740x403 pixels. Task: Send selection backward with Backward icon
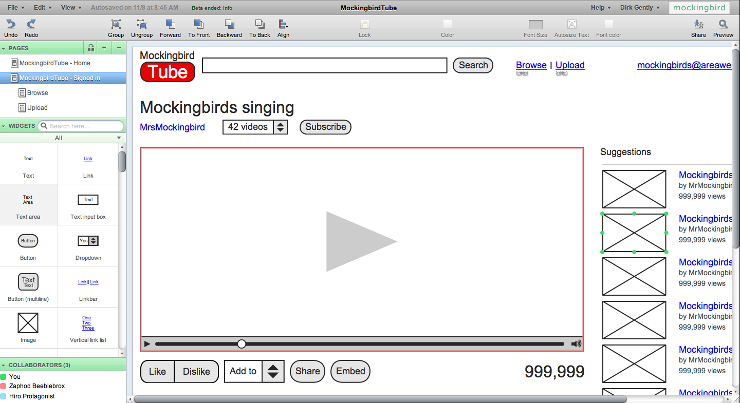point(229,24)
